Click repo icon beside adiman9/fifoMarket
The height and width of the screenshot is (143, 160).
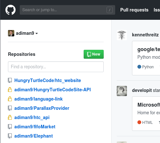[x=10, y=127]
